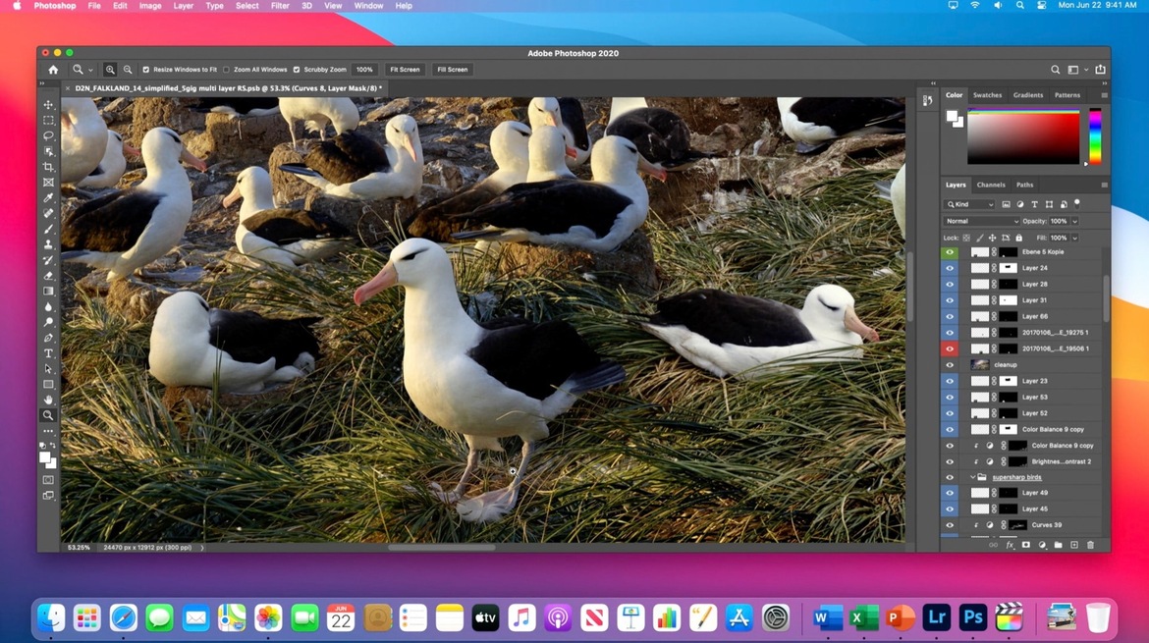Switch to the Channels tab
This screenshot has width=1149, height=643.
991,185
